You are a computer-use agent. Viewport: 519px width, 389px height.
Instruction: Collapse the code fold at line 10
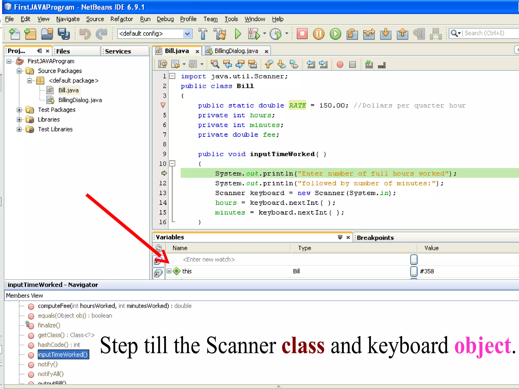tap(172, 164)
